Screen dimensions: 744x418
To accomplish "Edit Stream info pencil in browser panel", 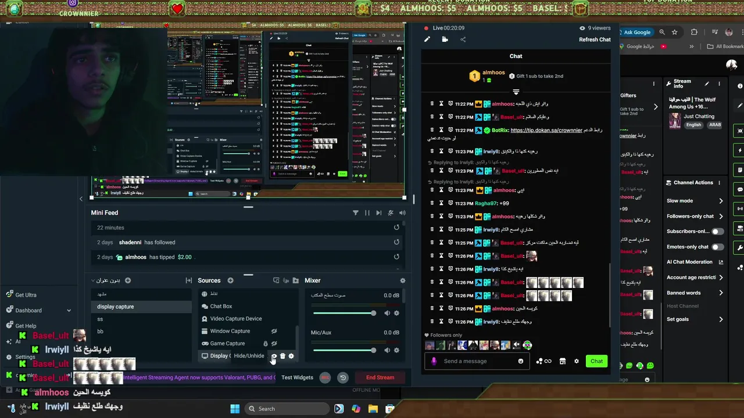I will tap(707, 84).
